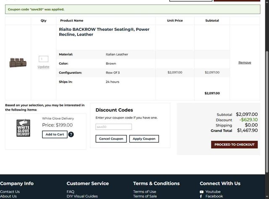
Task: Click the Shipping $0.00 value
Action: (251, 125)
